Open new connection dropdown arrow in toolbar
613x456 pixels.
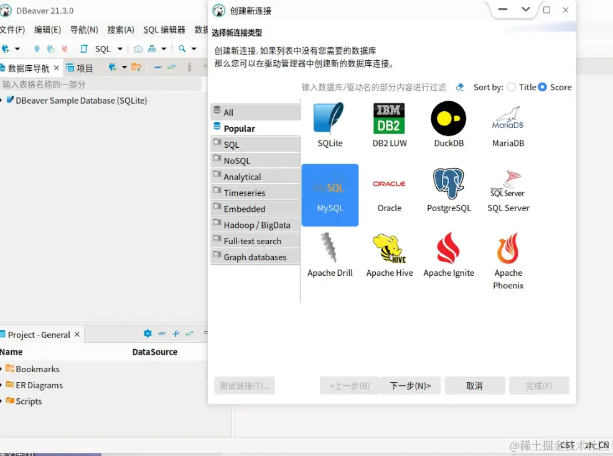pyautogui.click(x=17, y=49)
